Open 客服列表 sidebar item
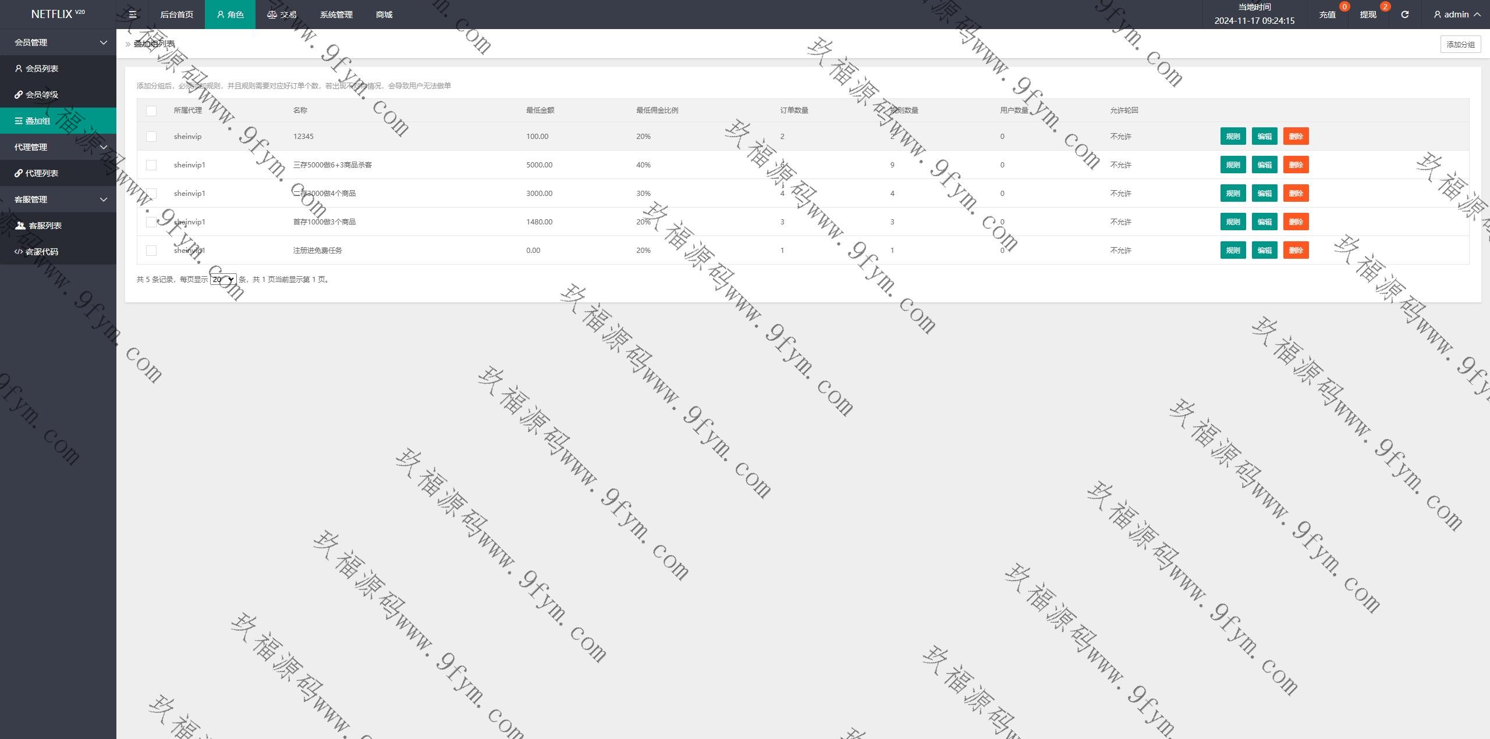Viewport: 1490px width, 739px height. click(45, 226)
